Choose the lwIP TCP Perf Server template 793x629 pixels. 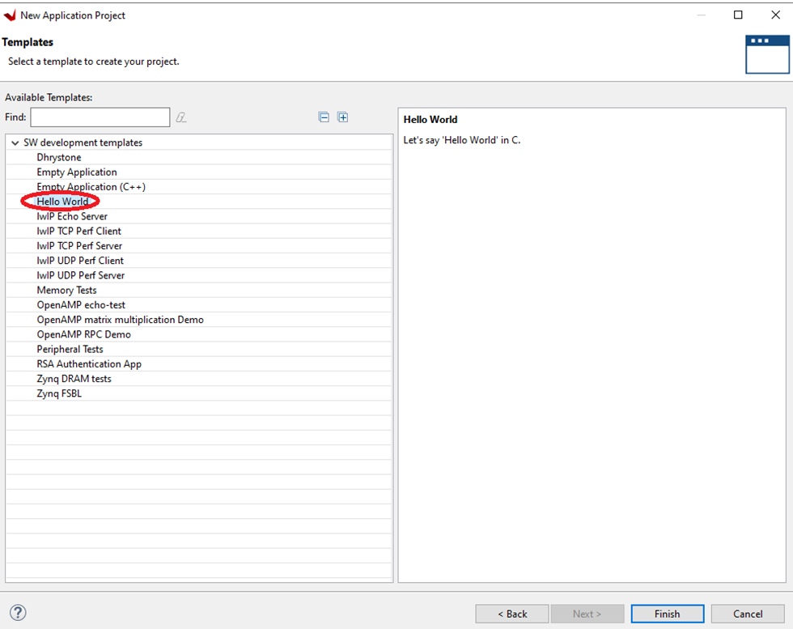tap(79, 246)
